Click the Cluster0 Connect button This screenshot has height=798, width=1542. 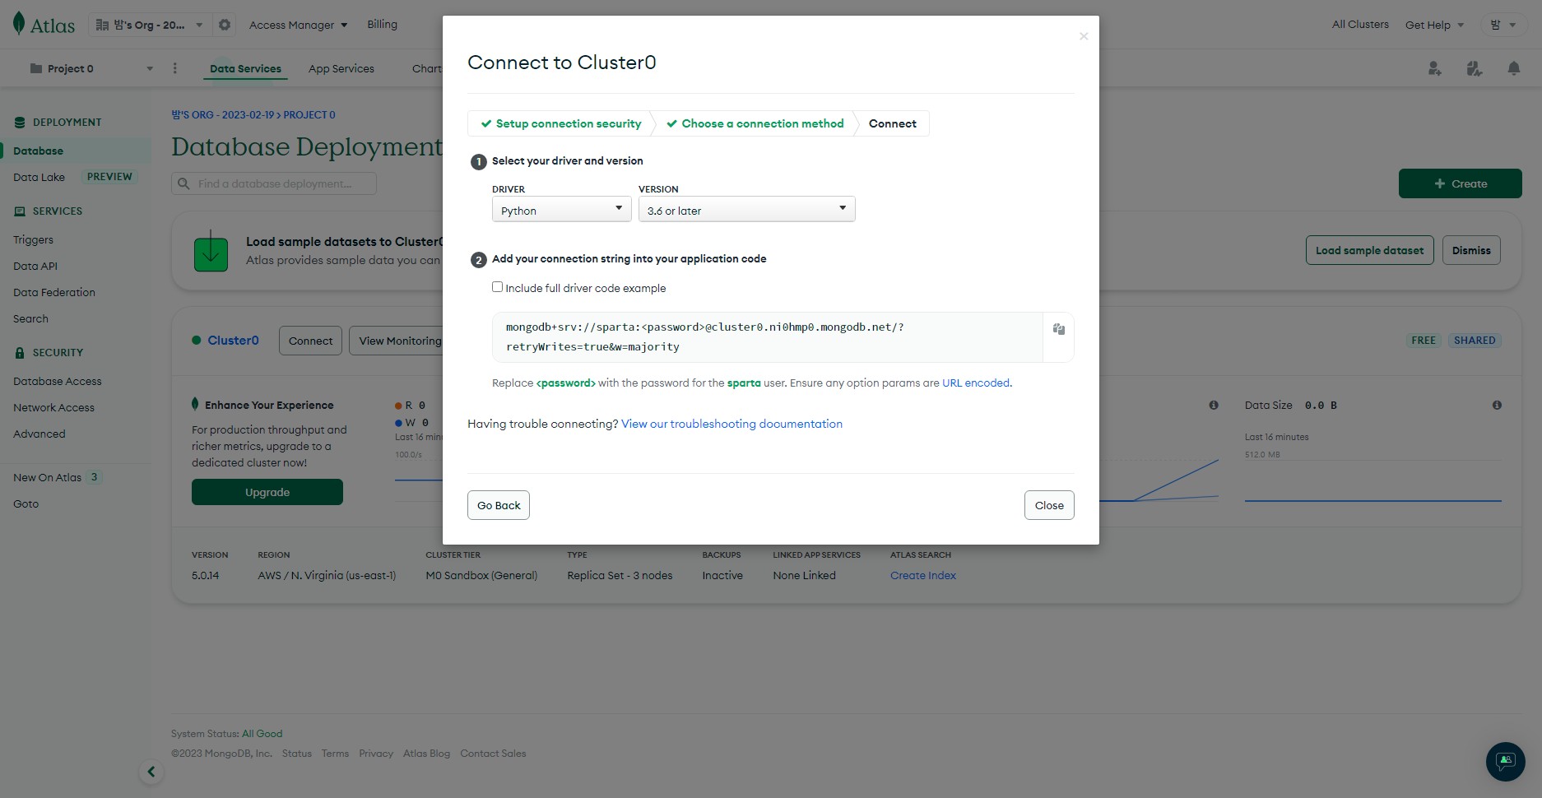click(310, 341)
